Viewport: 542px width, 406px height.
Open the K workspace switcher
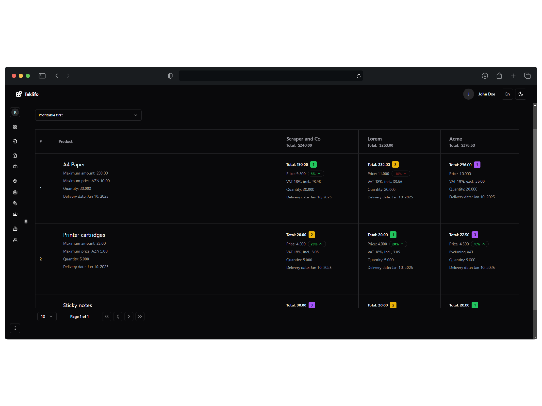tap(15, 112)
